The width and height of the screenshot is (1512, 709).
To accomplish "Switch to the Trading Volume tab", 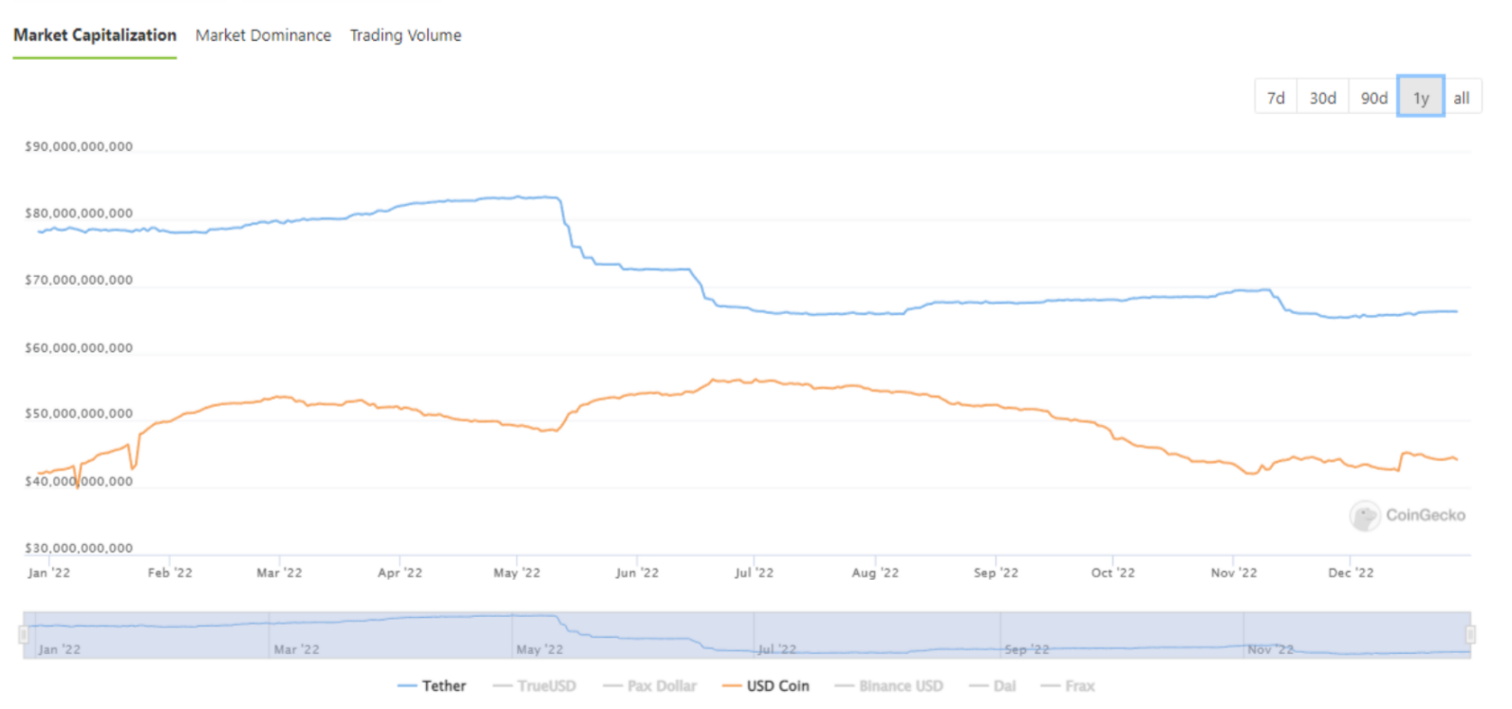I will pos(405,35).
